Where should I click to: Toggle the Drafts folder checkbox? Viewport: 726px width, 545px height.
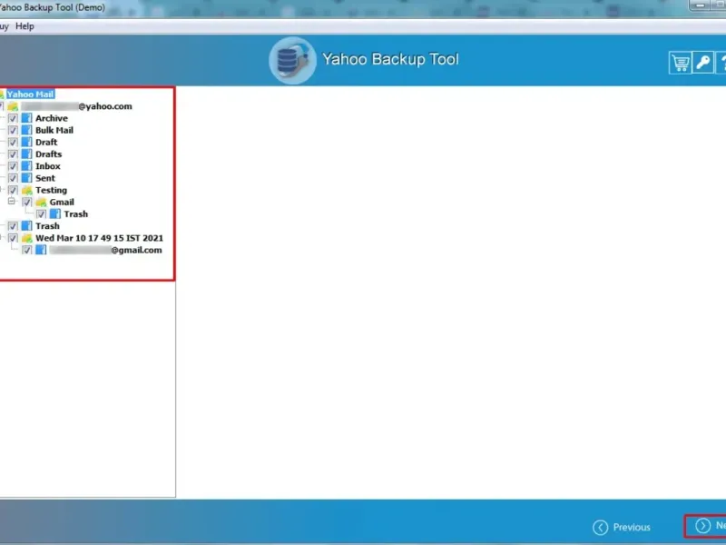13,154
